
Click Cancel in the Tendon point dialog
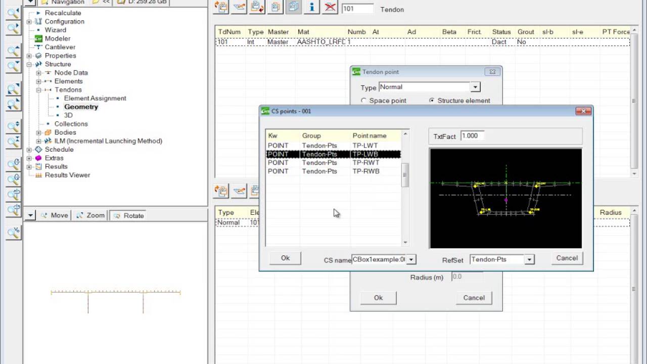pos(474,298)
